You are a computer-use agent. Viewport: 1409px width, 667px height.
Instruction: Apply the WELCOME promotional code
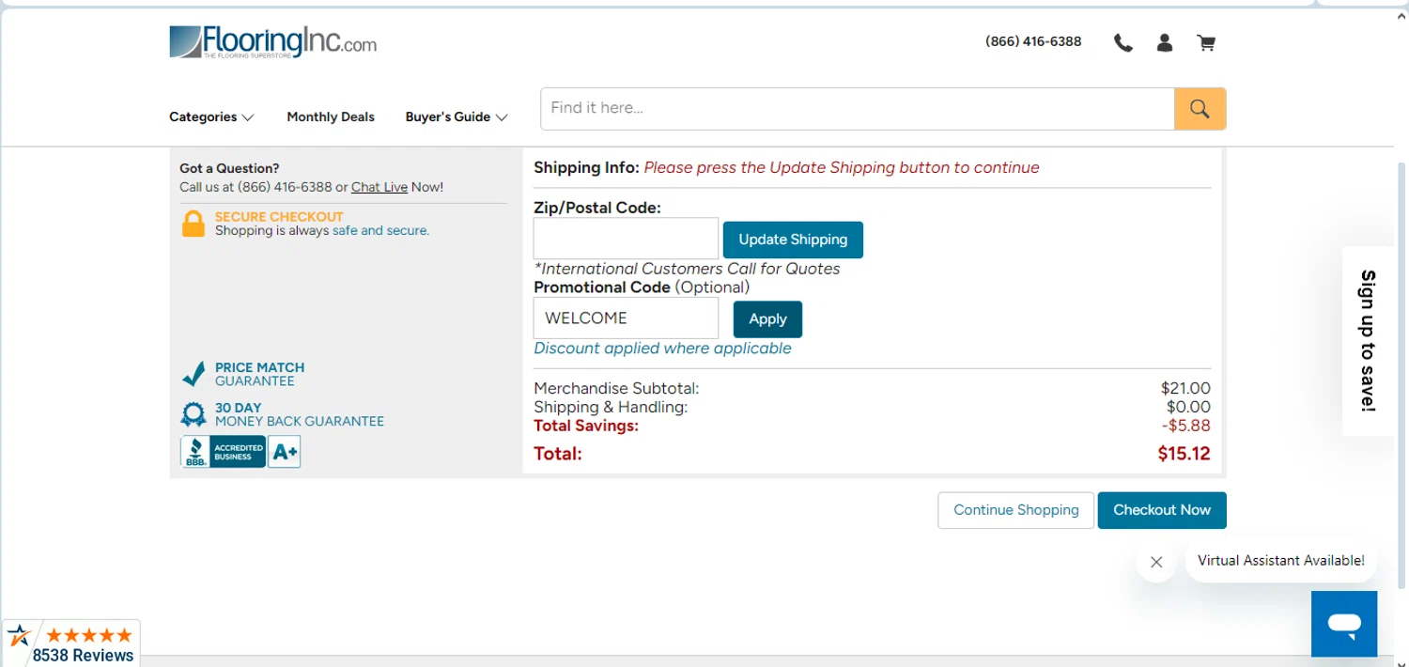(x=767, y=319)
